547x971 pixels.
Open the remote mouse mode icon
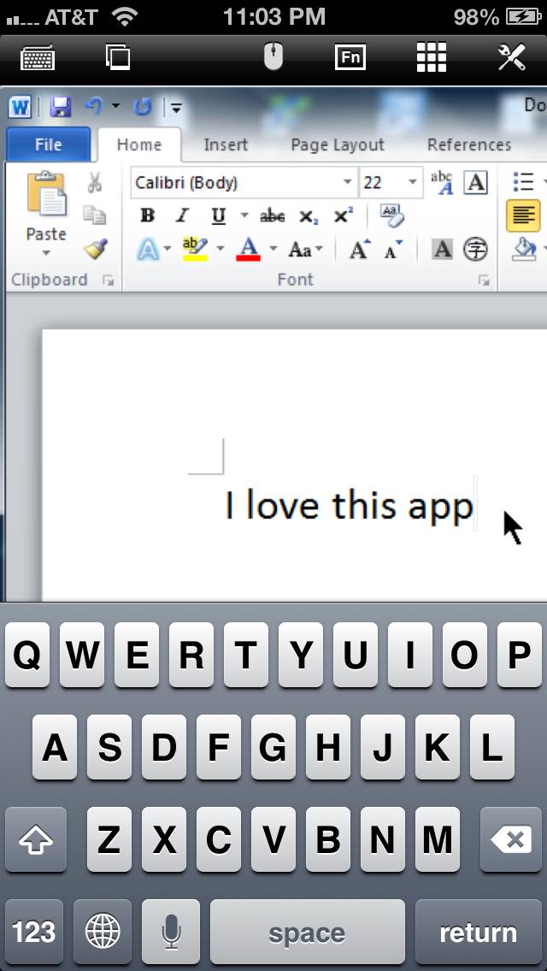point(273,57)
